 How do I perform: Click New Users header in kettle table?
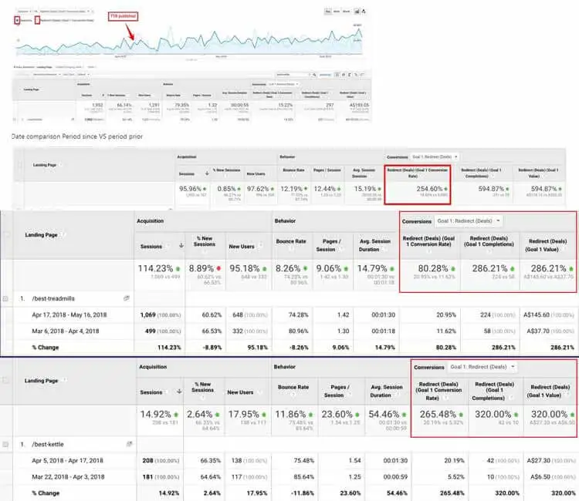point(240,392)
